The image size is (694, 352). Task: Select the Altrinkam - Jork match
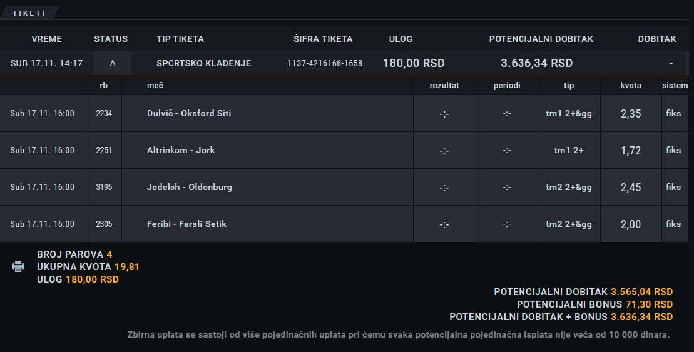click(x=181, y=150)
